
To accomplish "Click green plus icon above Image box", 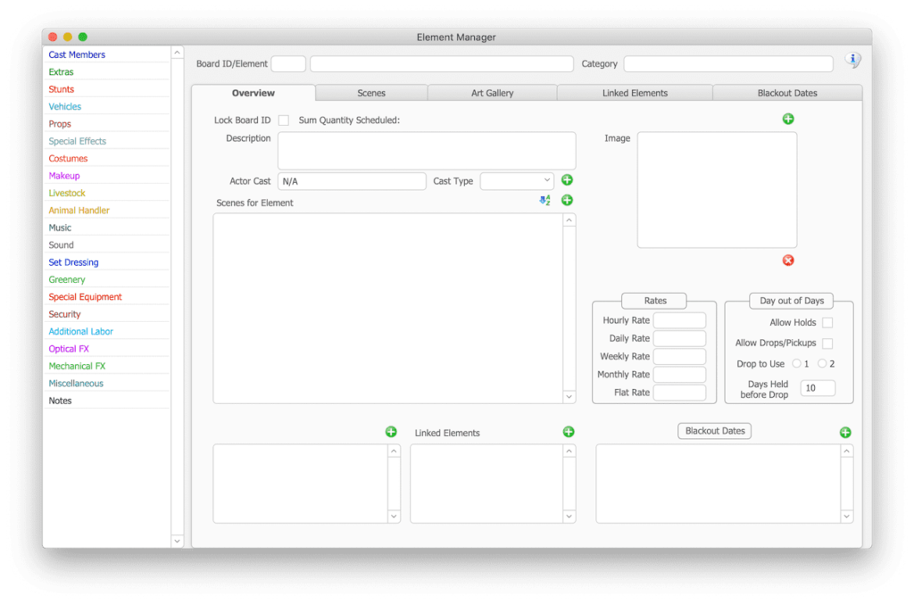I will point(788,119).
